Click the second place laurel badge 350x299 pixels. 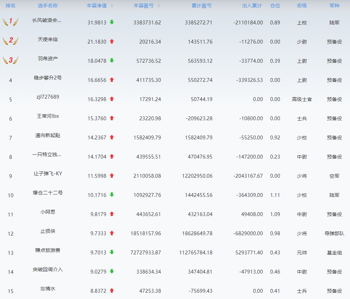click(x=10, y=41)
